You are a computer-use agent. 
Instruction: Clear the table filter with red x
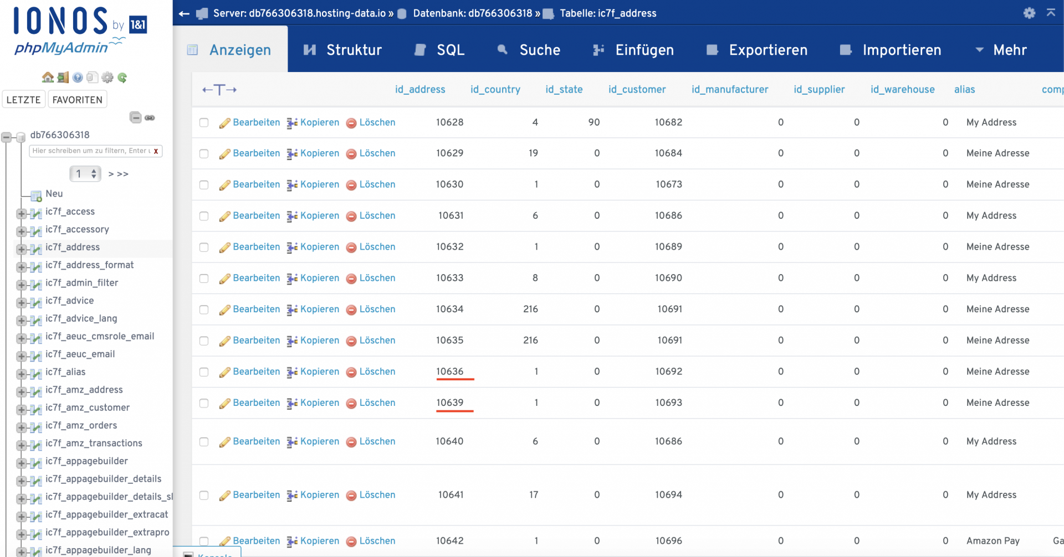[156, 151]
